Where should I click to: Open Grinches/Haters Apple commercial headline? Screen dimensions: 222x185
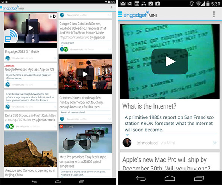pos(81,102)
